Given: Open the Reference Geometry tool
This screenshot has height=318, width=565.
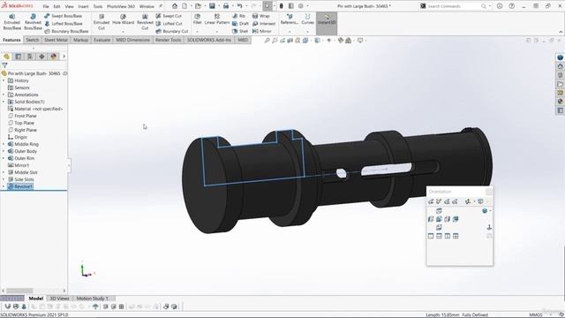Looking at the screenshot, I should click(x=290, y=19).
